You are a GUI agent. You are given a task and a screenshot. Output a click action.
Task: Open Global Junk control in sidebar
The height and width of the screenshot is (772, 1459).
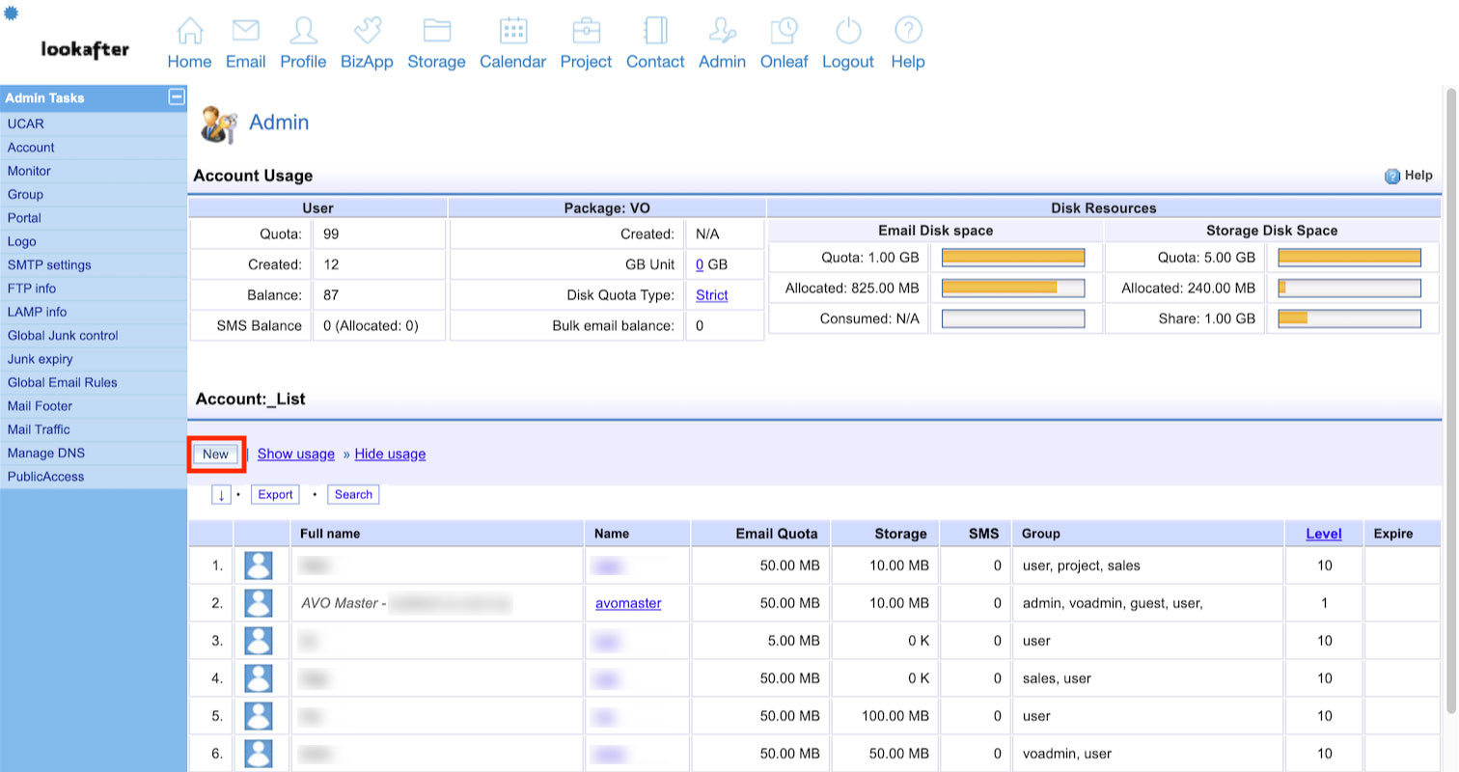point(63,336)
